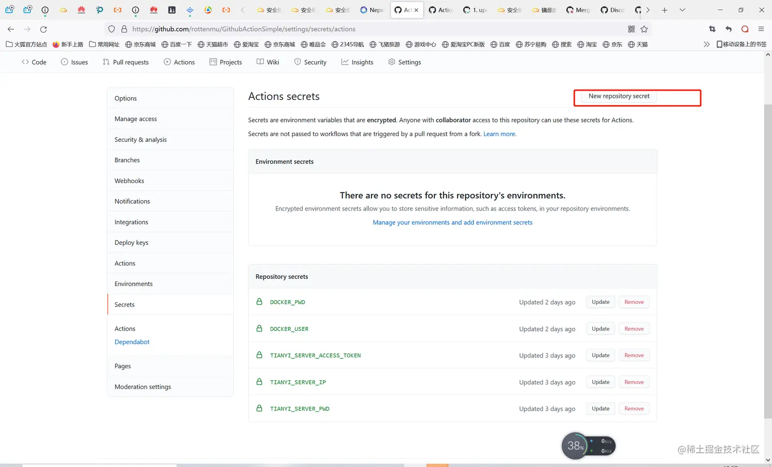Update the DOCKER_PWD secret
772x467 pixels.
[x=600, y=302]
